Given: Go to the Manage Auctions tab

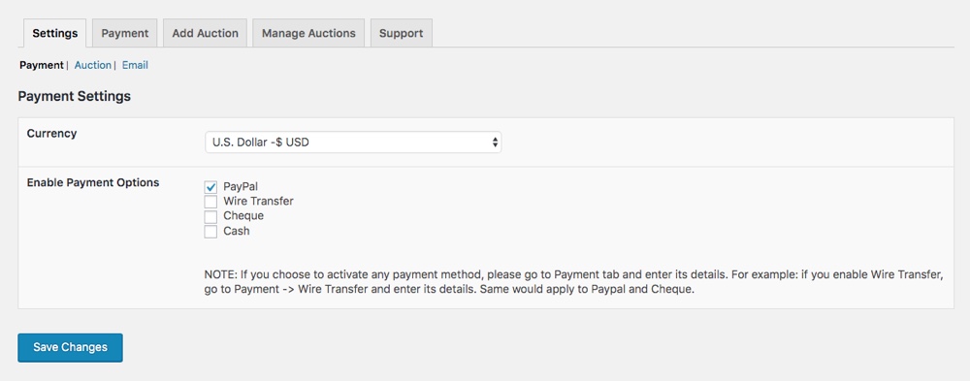Looking at the screenshot, I should pyautogui.click(x=308, y=33).
